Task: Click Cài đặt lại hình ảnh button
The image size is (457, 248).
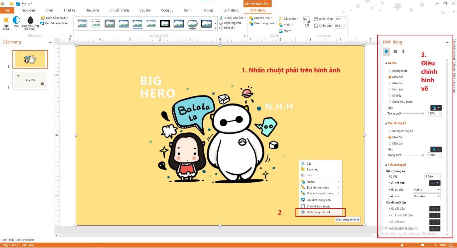Action: tap(56, 23)
